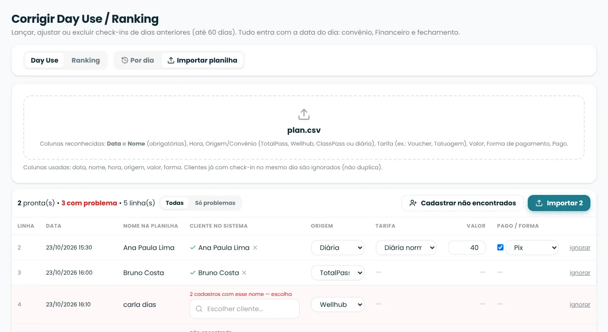Click the Importar 2 button
Screen dimensions: 608x332
point(559,203)
